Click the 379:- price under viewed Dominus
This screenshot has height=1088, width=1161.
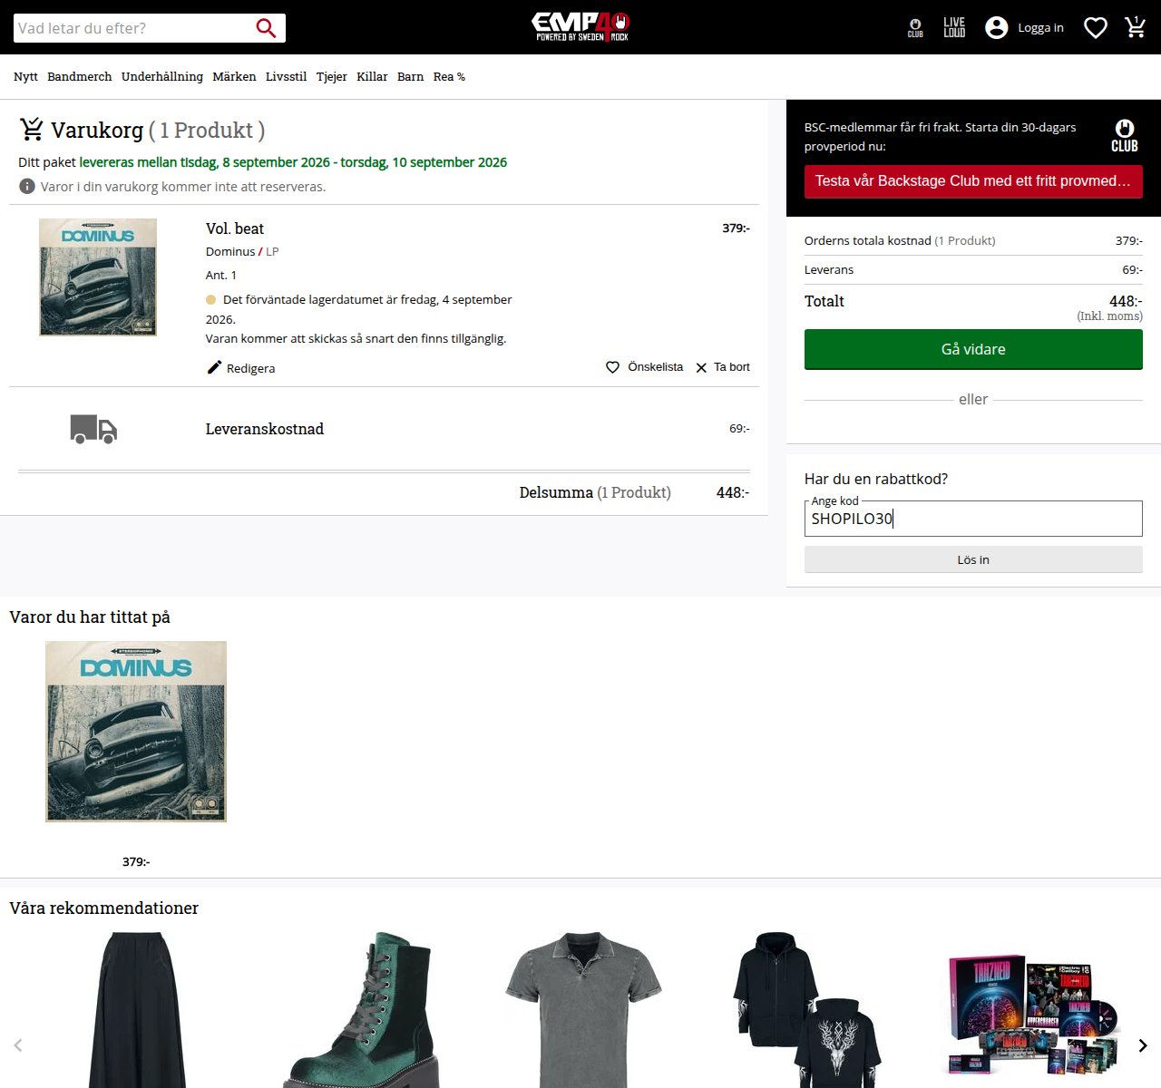(136, 861)
